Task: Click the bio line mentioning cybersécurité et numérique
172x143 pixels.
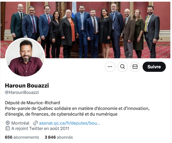Action: (x=61, y=114)
